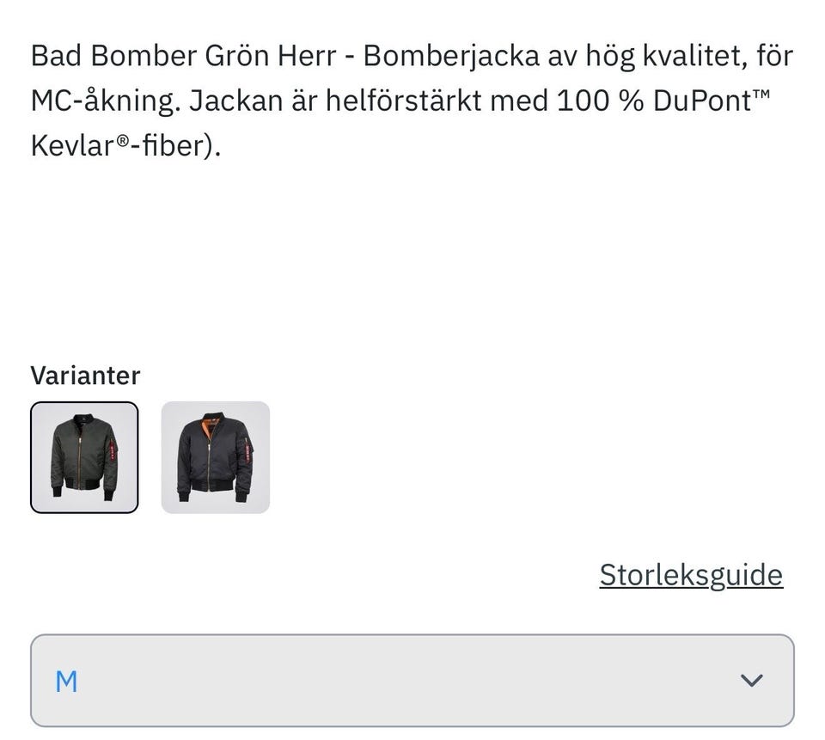
Task: Click the Varianter section heading
Action: [86, 375]
